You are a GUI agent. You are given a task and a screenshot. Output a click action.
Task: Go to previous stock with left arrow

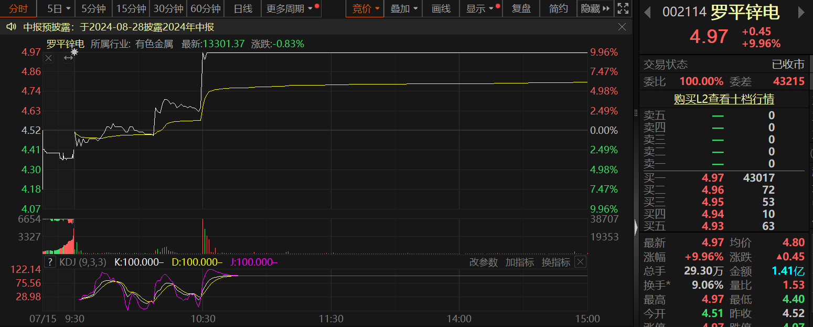click(648, 12)
